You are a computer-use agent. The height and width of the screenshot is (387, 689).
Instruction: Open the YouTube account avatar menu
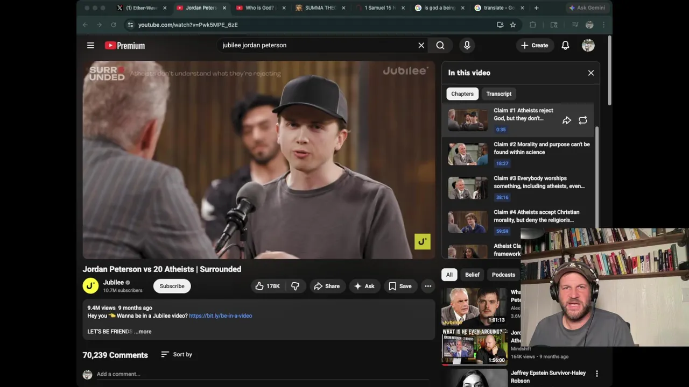coord(588,46)
